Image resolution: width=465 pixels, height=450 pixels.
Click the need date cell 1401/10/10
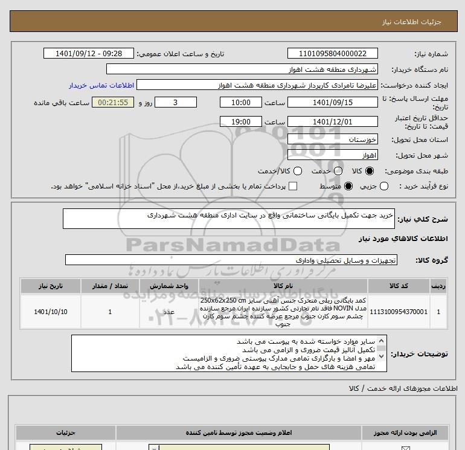click(50, 312)
